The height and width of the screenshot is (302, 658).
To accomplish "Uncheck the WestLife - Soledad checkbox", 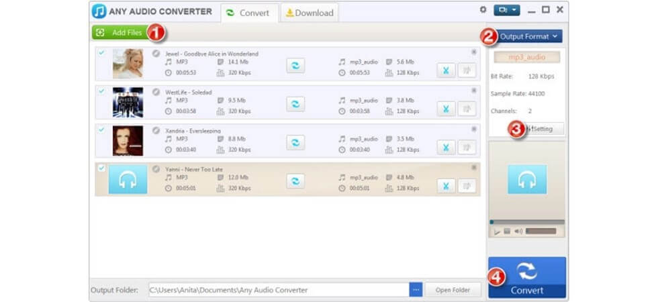I will click(x=101, y=91).
